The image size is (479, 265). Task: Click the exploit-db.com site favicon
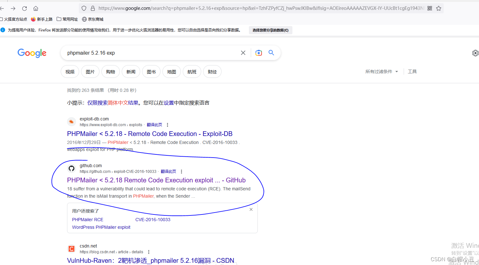pyautogui.click(x=72, y=122)
